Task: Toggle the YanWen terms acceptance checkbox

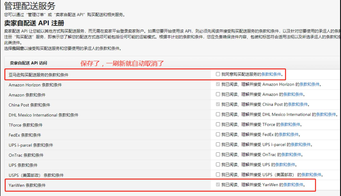Action: tap(218, 185)
